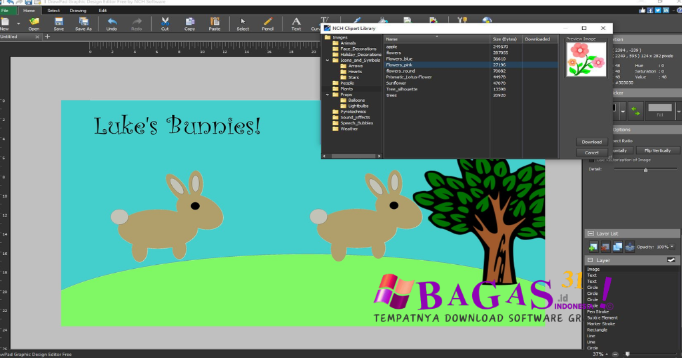Add a new document tab with plus
Viewport: 682px width, 358px height.
point(47,37)
